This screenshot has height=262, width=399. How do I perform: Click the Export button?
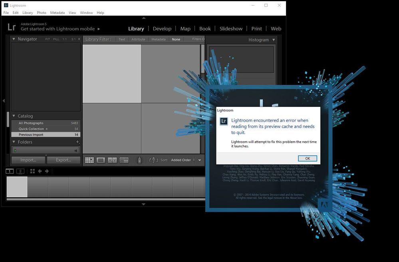(x=64, y=160)
